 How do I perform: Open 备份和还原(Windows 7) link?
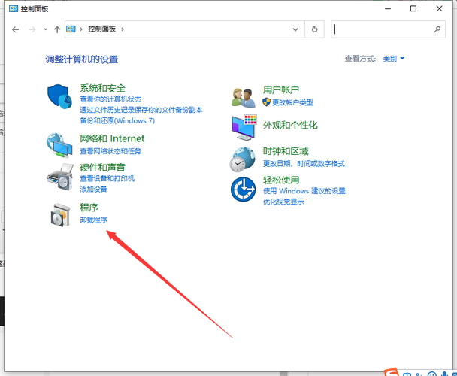tap(117, 120)
